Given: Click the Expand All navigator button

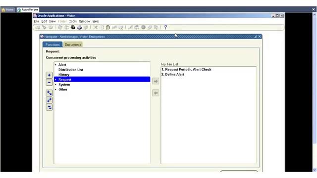Looking at the screenshot, I should pos(49,100).
